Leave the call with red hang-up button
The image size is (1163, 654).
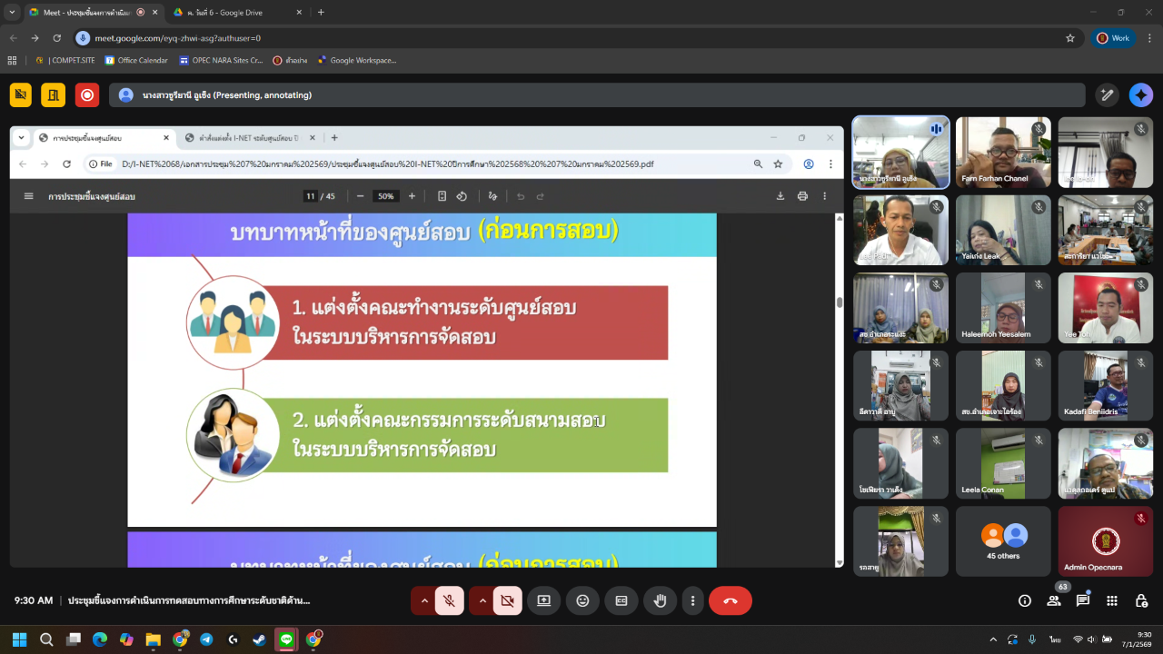(730, 600)
